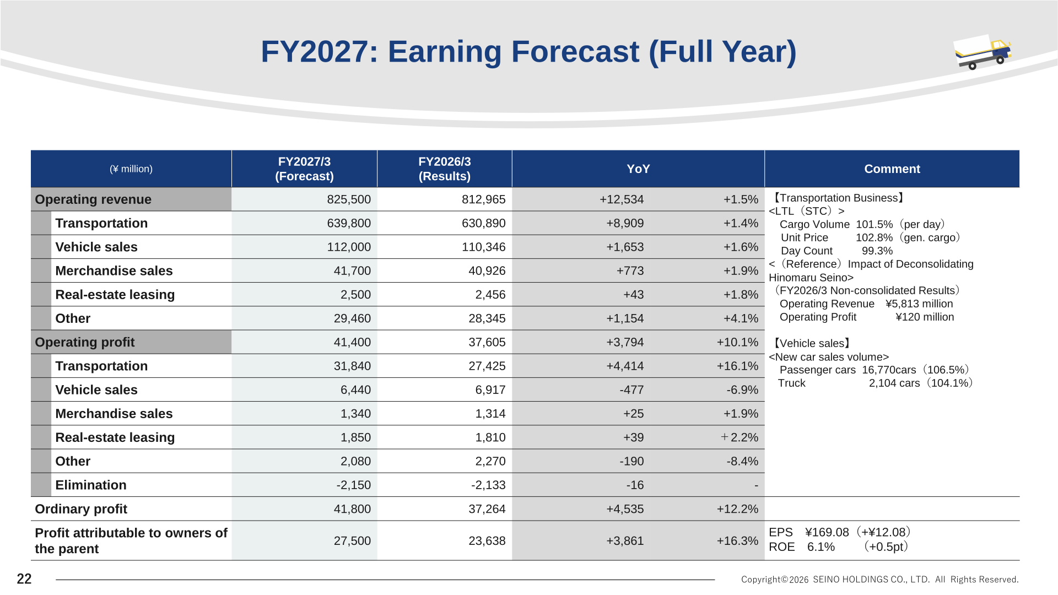Select YoY percentage '+2.2%'
Image resolution: width=1058 pixels, height=595 pixels.
[x=739, y=437]
